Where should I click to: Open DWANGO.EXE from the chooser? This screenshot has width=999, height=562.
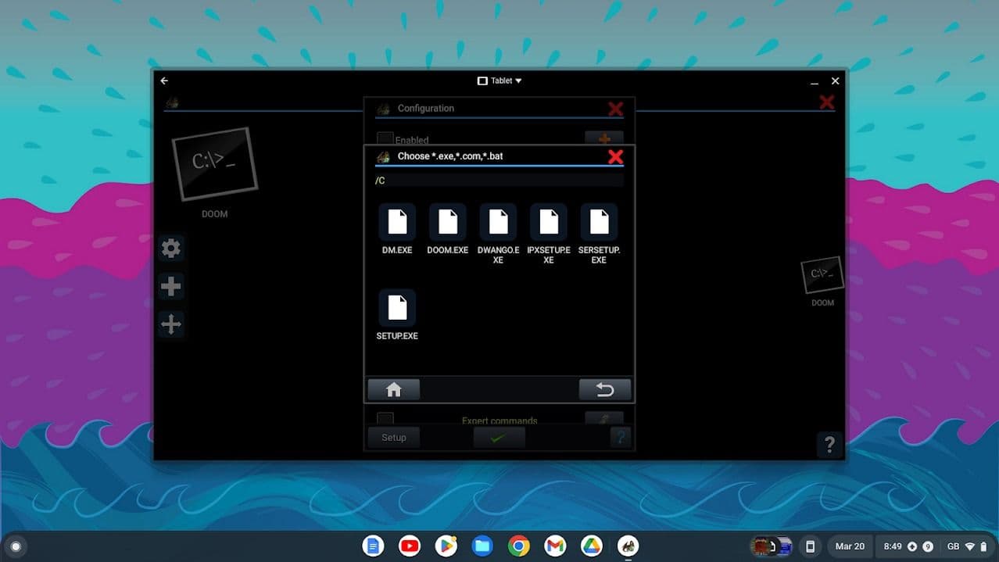click(498, 223)
